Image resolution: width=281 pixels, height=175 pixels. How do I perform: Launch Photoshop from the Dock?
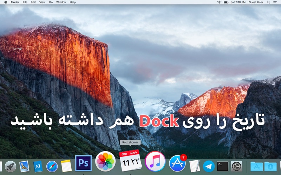click(83, 163)
